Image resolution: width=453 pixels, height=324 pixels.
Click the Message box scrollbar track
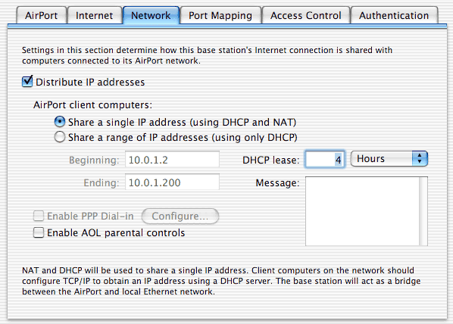tap(423, 211)
